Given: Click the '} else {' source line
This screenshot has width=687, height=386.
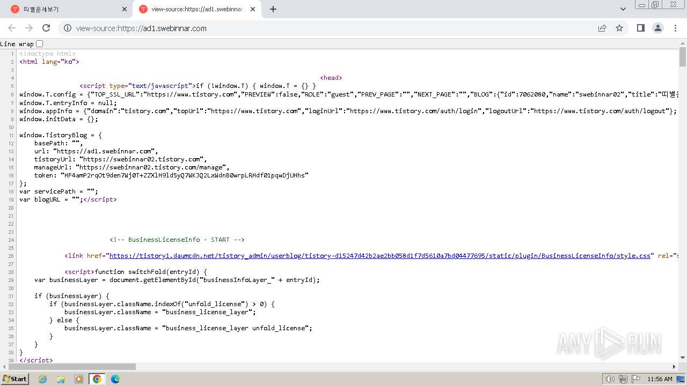Looking at the screenshot, I should tap(64, 320).
